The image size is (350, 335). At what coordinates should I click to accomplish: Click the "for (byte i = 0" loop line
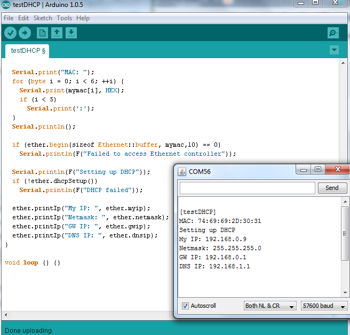click(x=68, y=81)
